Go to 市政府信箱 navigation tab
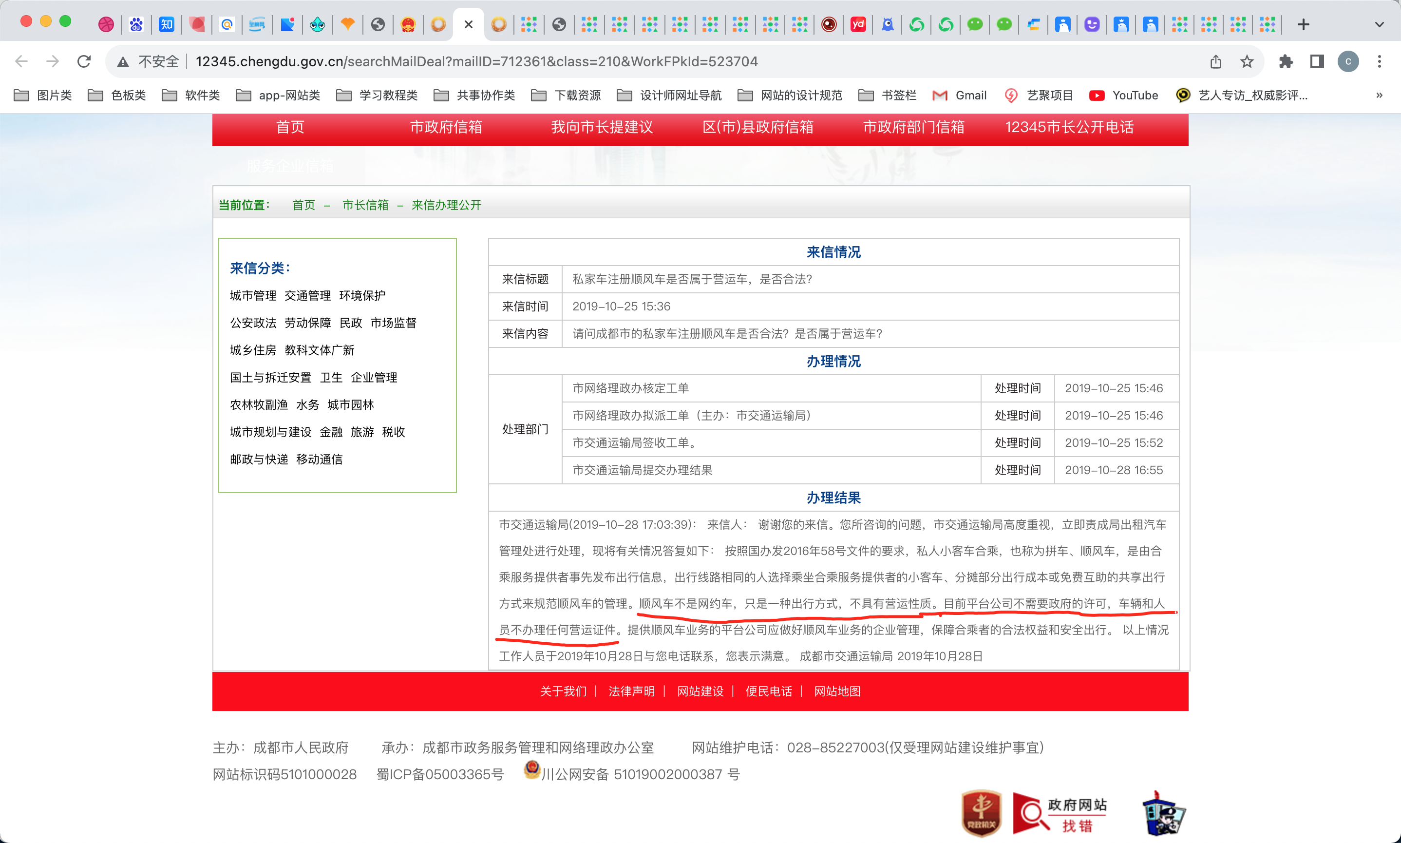Viewport: 1401px width, 843px height. tap(446, 127)
